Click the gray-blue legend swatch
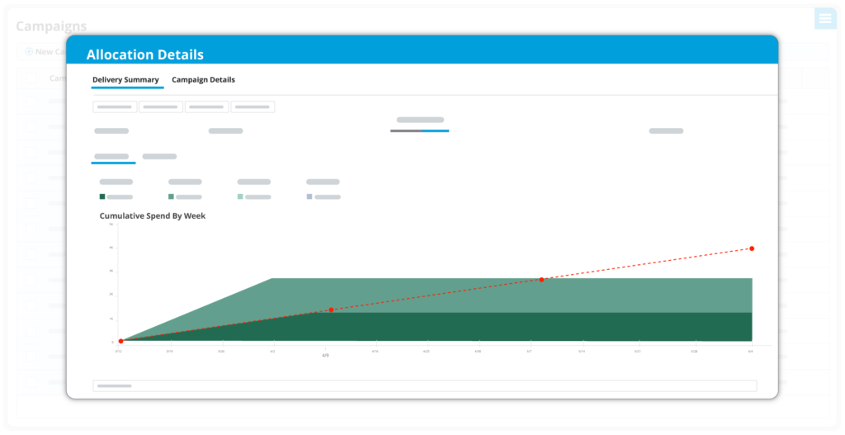The height and width of the screenshot is (435, 845). [309, 196]
